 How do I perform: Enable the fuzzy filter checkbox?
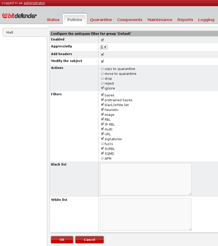(102, 144)
